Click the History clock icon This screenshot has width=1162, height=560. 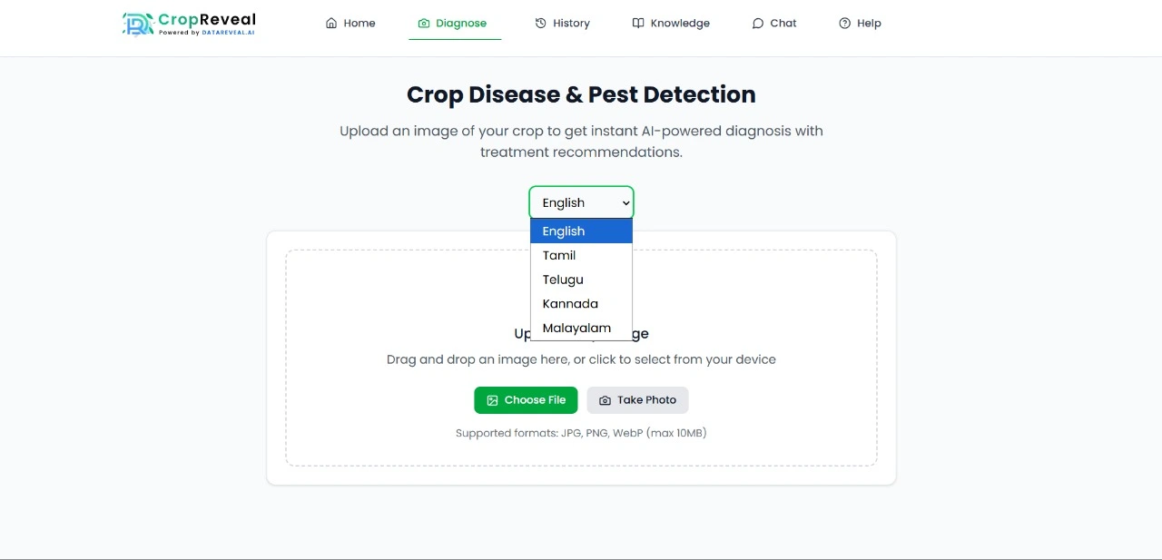click(541, 23)
